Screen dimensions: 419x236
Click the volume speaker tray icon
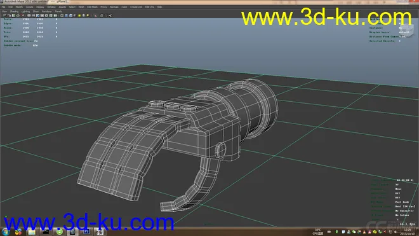click(396, 232)
